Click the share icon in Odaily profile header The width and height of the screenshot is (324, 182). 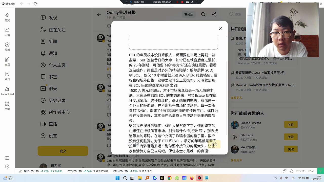click(214, 14)
